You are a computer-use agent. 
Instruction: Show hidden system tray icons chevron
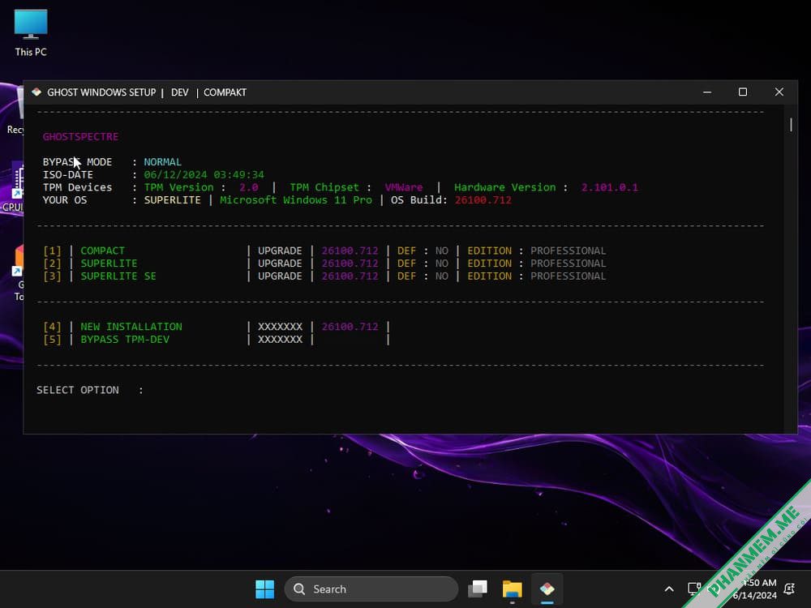point(669,589)
